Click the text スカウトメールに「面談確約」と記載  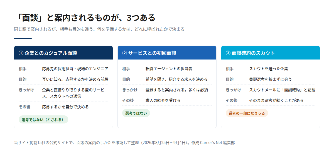pos(282,90)
